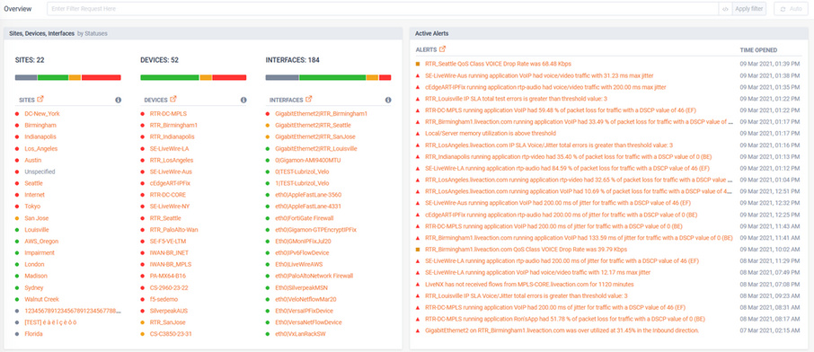Click the info icon in DEVICES column

point(243,100)
